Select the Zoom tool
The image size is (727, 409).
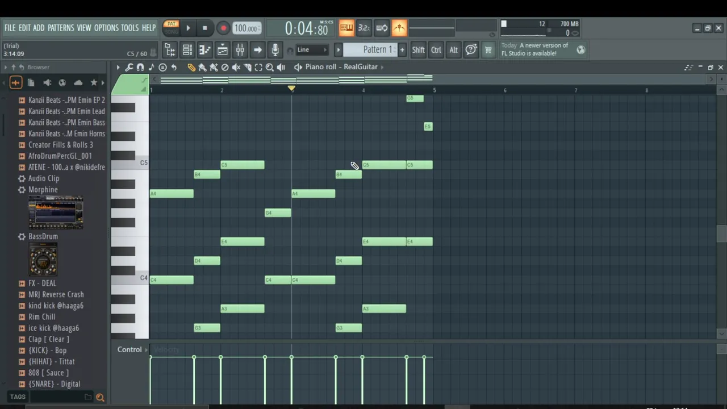[270, 67]
